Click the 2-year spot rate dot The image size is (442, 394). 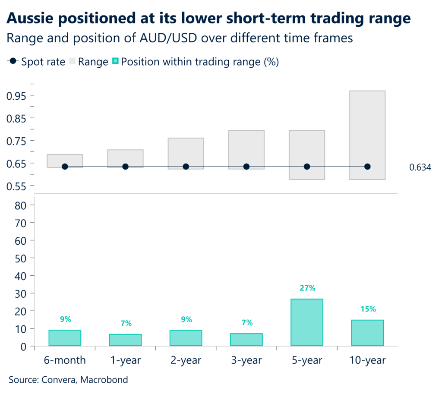point(186,167)
